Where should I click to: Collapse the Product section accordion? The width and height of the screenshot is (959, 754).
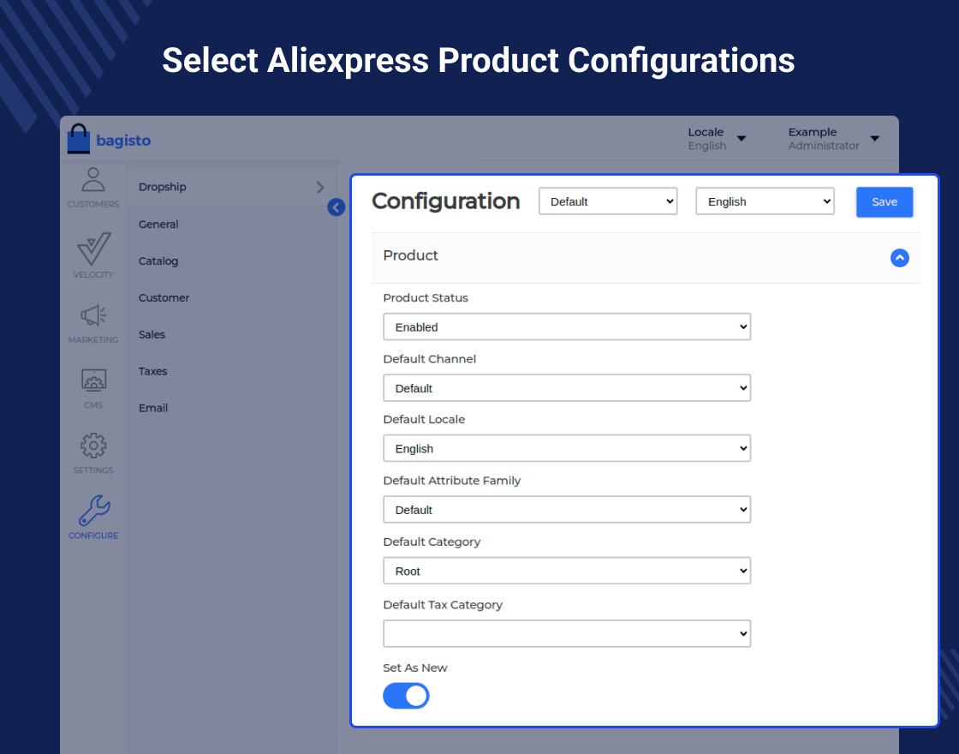tap(899, 258)
